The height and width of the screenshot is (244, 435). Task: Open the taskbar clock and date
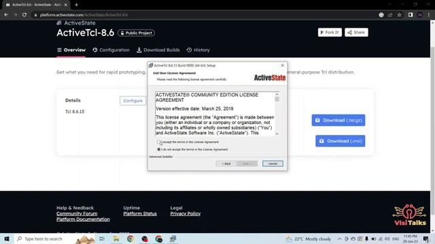411,239
